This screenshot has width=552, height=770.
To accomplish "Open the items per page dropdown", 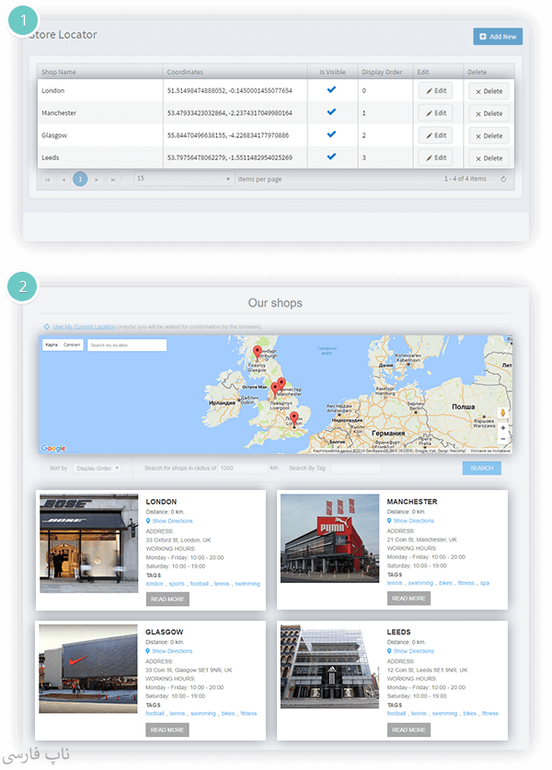I will (x=183, y=179).
